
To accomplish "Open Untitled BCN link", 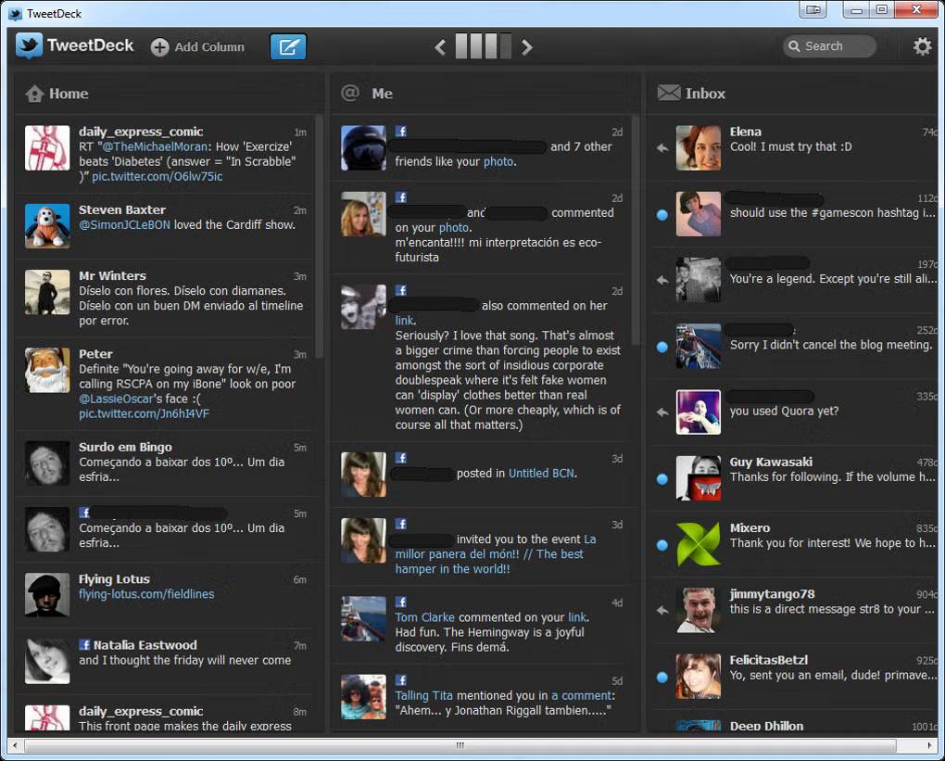I will click(x=541, y=474).
